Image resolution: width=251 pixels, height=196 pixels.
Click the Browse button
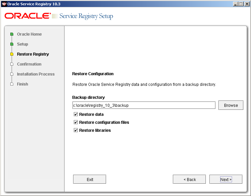(x=231, y=105)
